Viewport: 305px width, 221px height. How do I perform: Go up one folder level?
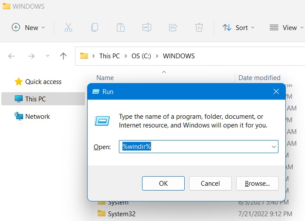pyautogui.click(x=64, y=56)
